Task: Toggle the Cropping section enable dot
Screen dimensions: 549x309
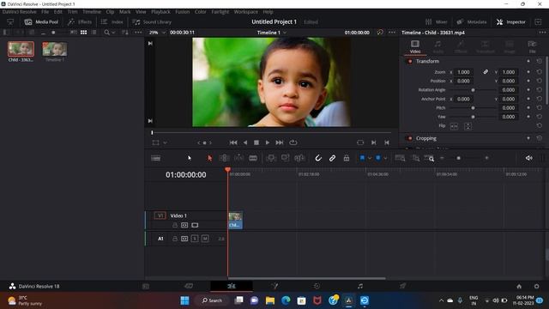Action: 410,138
